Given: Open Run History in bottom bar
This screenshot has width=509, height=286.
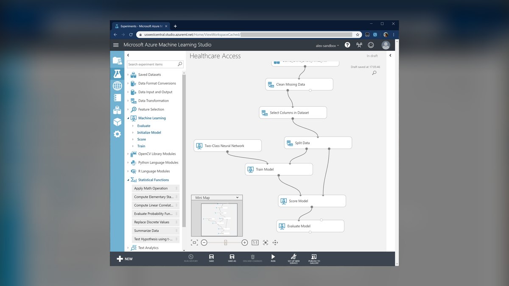Looking at the screenshot, I should 191,258.
